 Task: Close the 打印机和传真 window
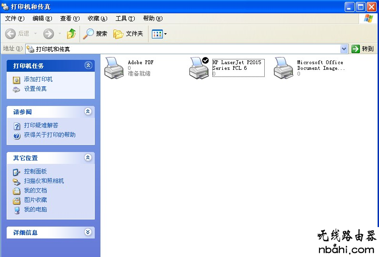click(x=371, y=7)
